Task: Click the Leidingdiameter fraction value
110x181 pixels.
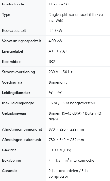Action: coord(55,93)
